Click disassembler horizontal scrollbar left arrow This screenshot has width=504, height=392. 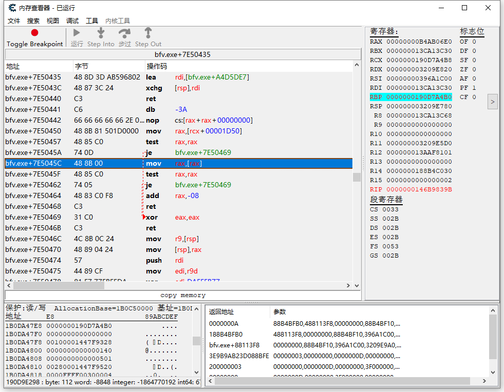pos(9,285)
